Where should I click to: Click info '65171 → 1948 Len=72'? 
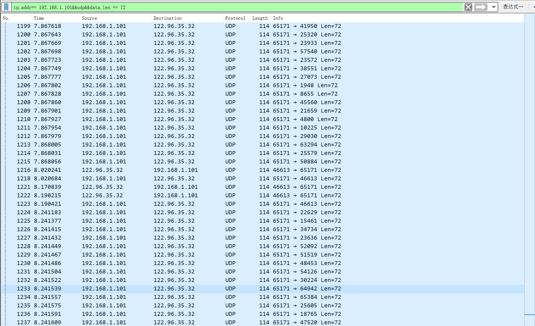(x=305, y=85)
